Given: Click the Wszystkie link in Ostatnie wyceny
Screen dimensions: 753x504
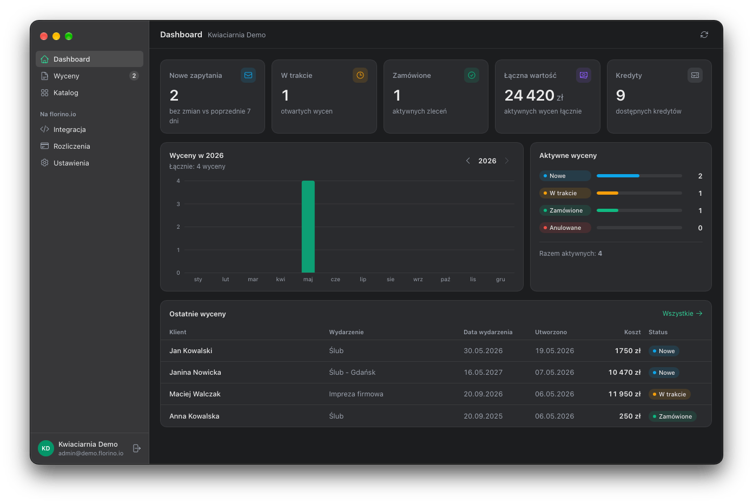Looking at the screenshot, I should [x=683, y=314].
